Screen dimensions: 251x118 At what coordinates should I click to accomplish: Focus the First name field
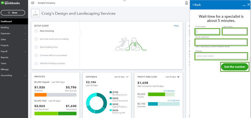tap(207, 32)
